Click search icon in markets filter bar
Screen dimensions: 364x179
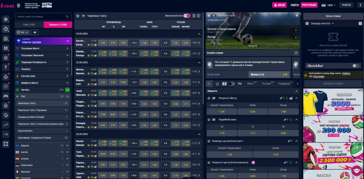tap(209, 84)
